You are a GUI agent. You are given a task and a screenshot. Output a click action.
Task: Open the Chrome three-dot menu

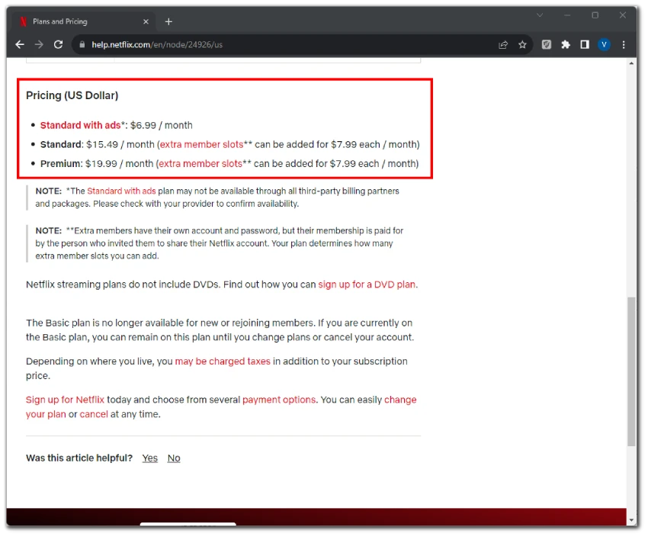coord(623,45)
